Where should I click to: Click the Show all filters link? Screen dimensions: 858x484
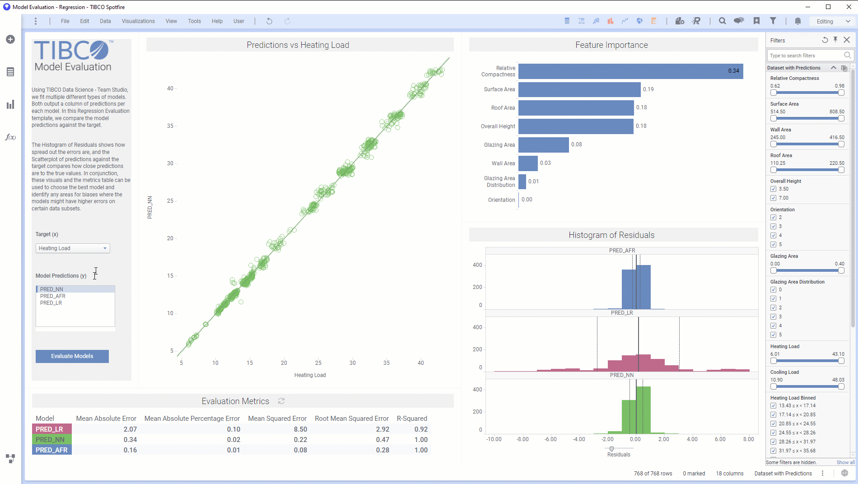(x=845, y=462)
